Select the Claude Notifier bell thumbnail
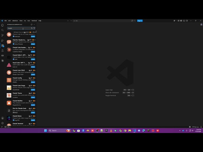203x152 pixels. [x=9, y=103]
